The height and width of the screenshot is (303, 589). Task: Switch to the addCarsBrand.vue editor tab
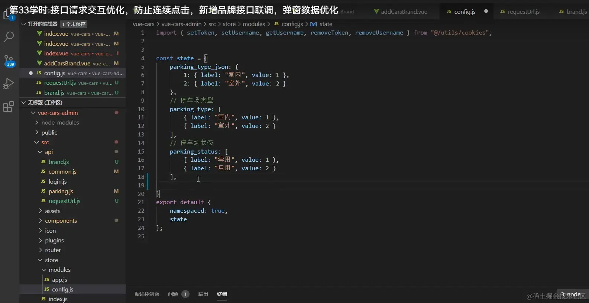point(401,12)
